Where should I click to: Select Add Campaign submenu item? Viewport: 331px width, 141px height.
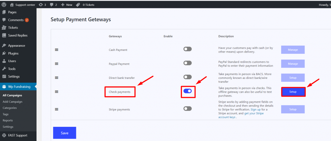13,102
